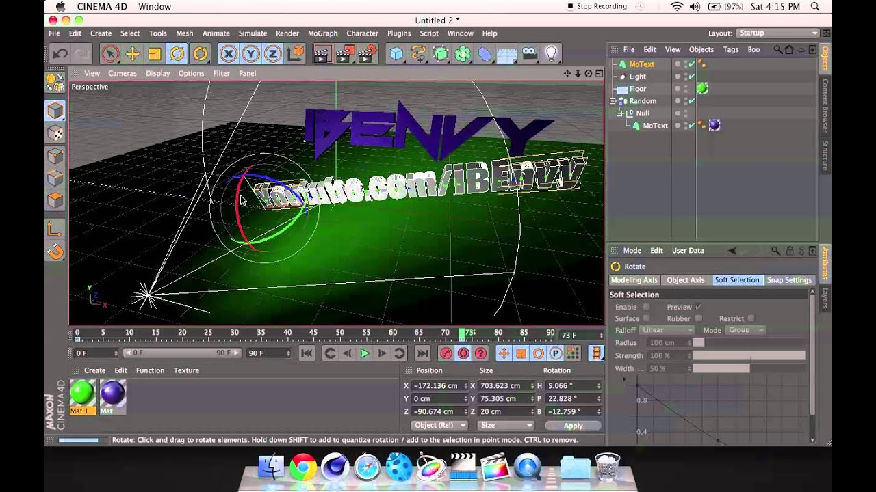876x492 pixels.
Task: Open the spline pen tool icon
Action: pyautogui.click(x=418, y=54)
